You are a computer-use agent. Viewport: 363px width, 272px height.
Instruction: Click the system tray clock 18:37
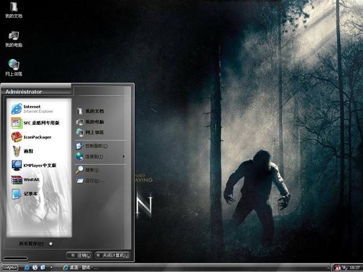[x=354, y=268]
